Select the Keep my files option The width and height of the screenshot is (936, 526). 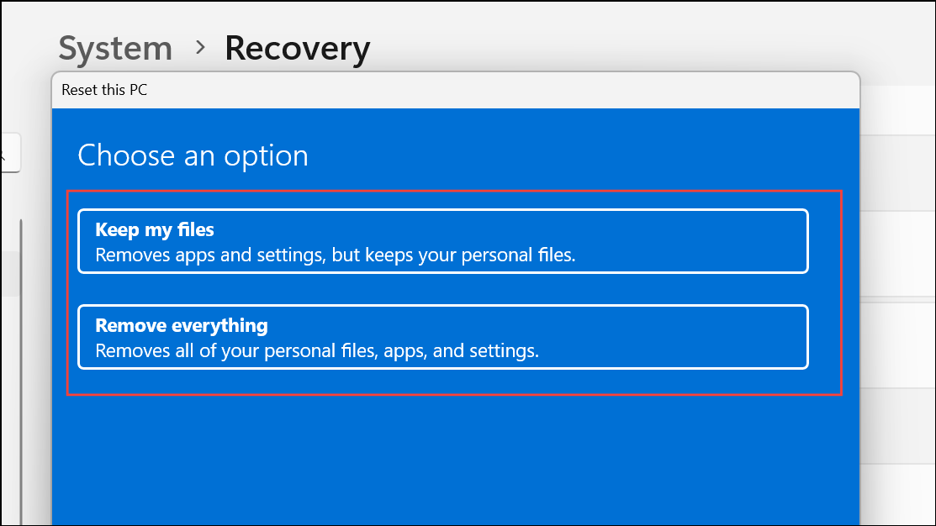point(442,241)
